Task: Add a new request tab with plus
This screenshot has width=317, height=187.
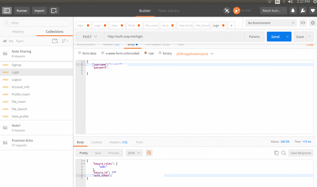Action: pos(231,26)
